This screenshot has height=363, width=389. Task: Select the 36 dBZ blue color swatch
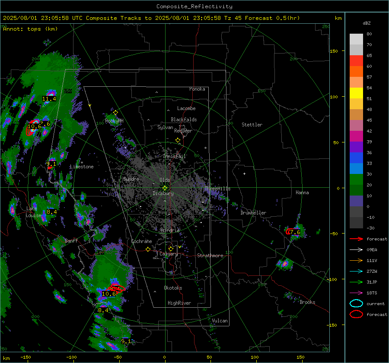click(x=356, y=158)
